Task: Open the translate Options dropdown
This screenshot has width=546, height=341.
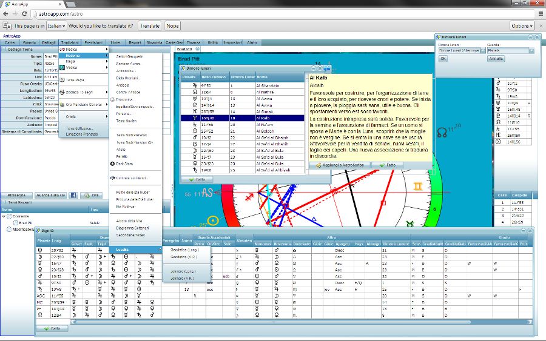Action: 522,26
